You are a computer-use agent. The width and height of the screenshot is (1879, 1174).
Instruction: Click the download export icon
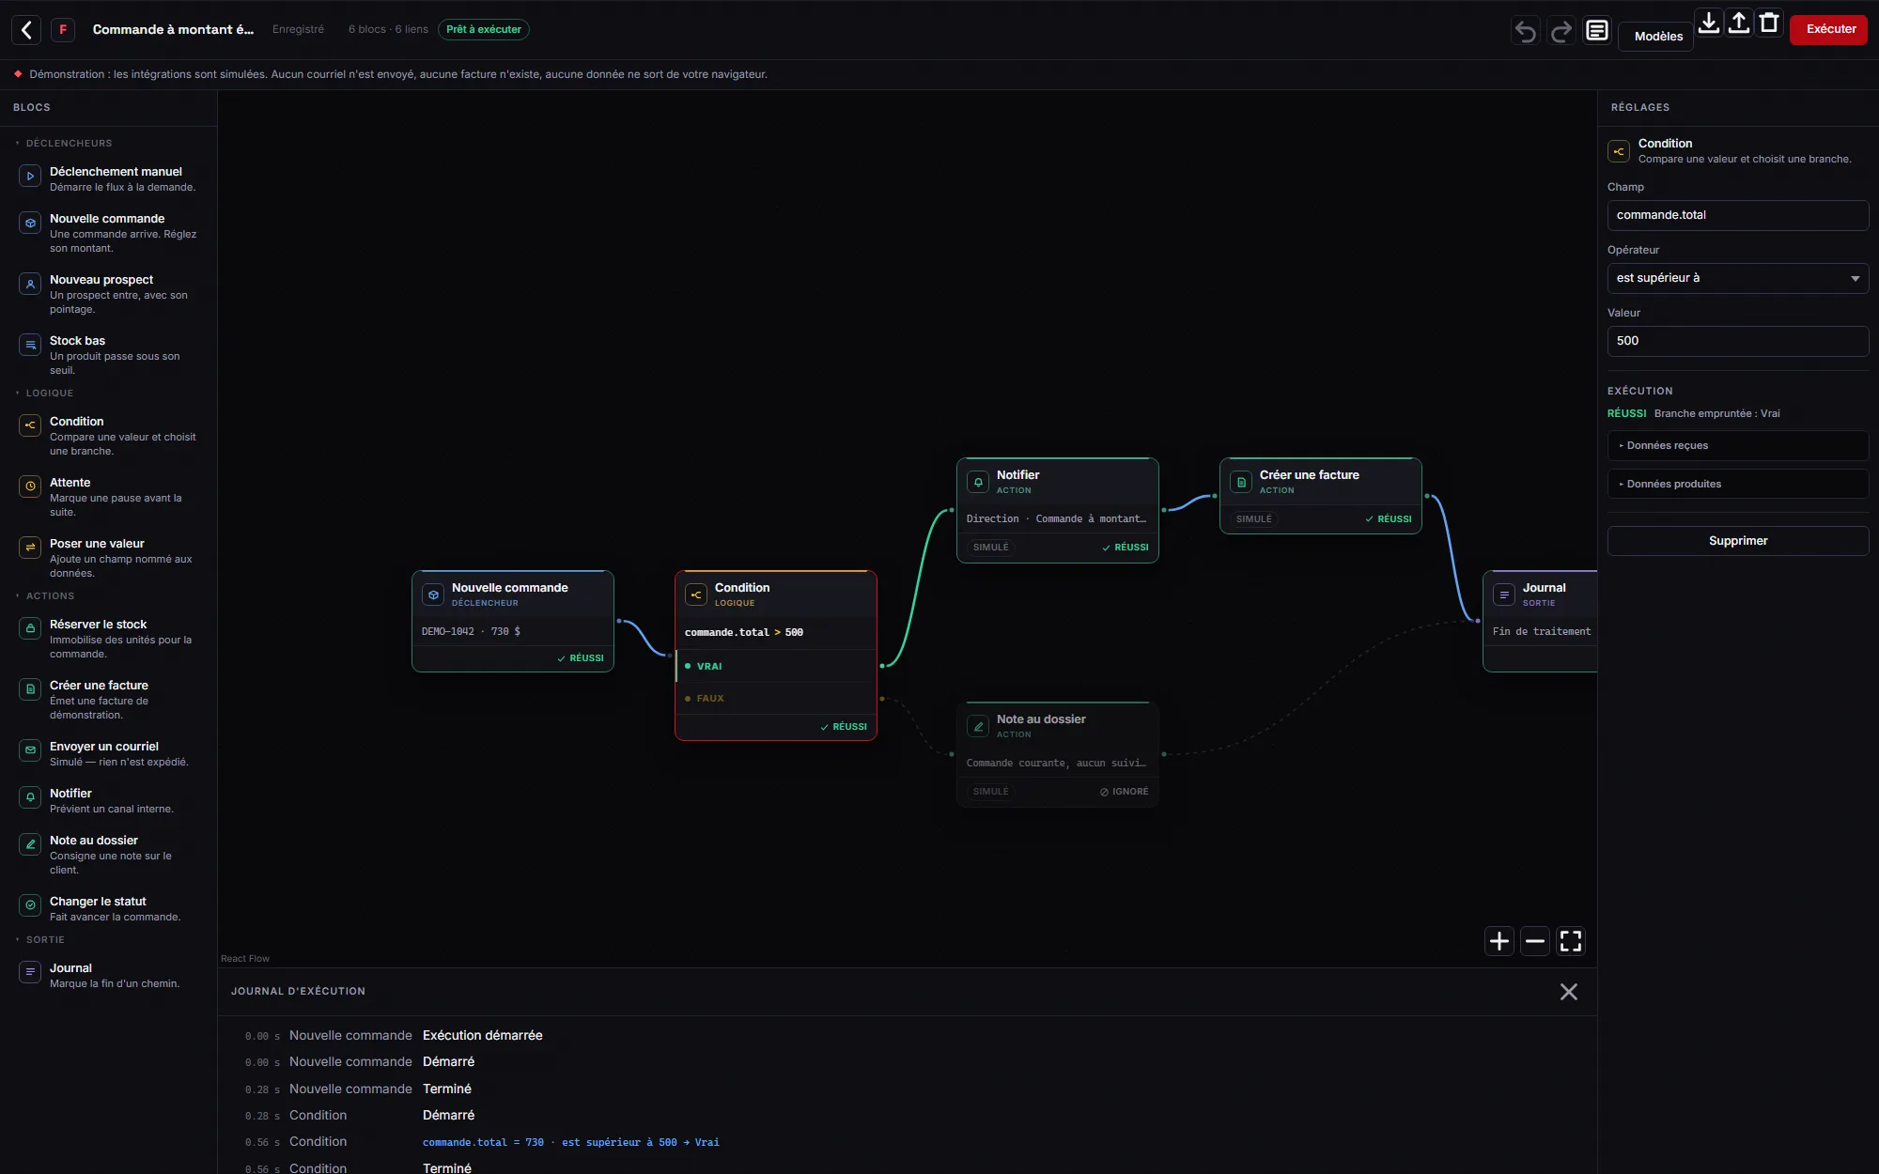point(1709,23)
